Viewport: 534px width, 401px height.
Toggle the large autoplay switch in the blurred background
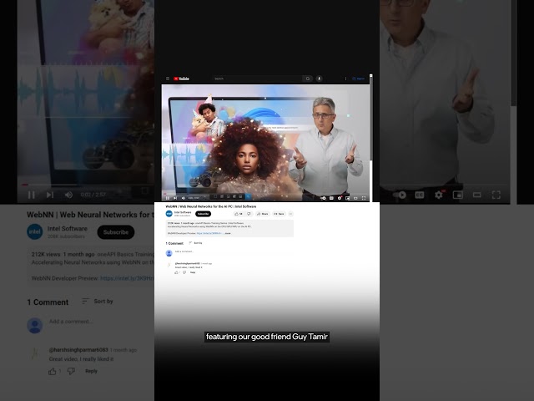click(400, 195)
